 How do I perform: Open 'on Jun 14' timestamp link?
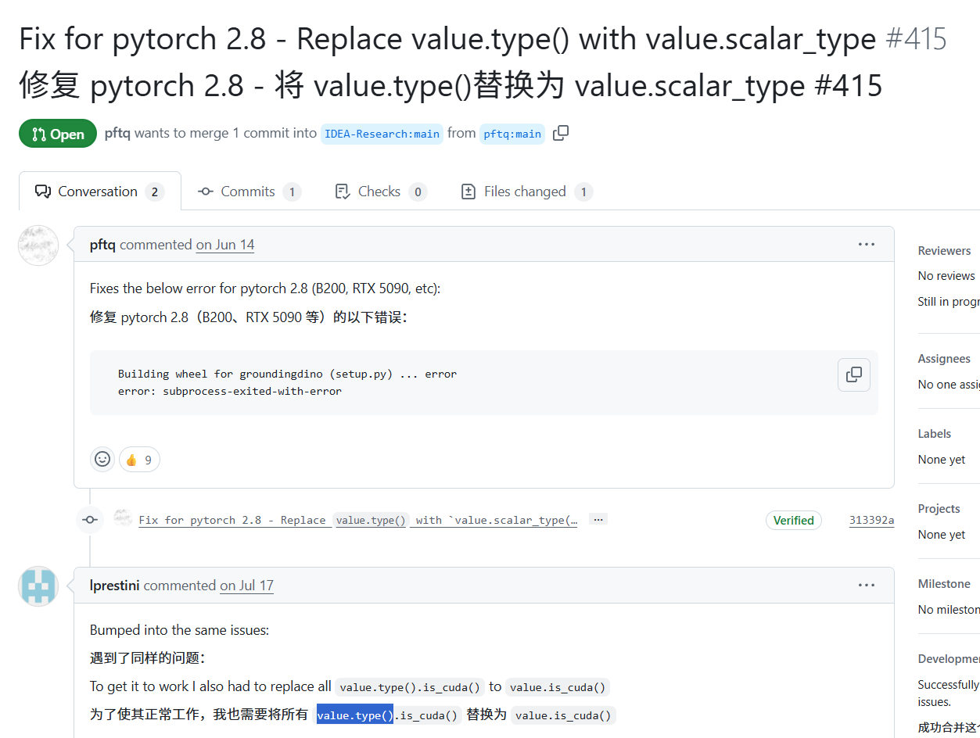(225, 245)
